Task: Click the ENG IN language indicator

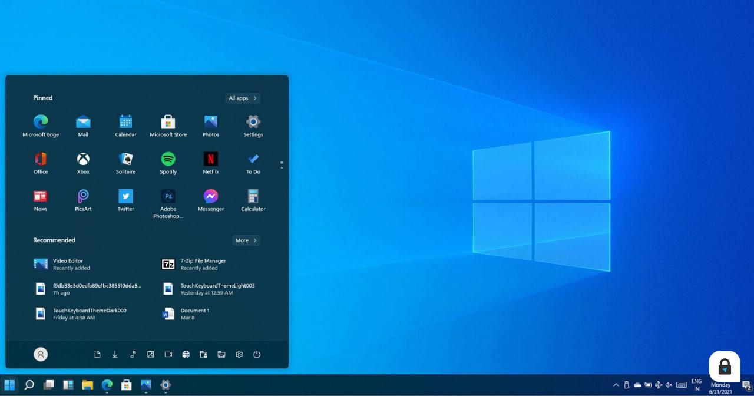Action: [x=696, y=385]
